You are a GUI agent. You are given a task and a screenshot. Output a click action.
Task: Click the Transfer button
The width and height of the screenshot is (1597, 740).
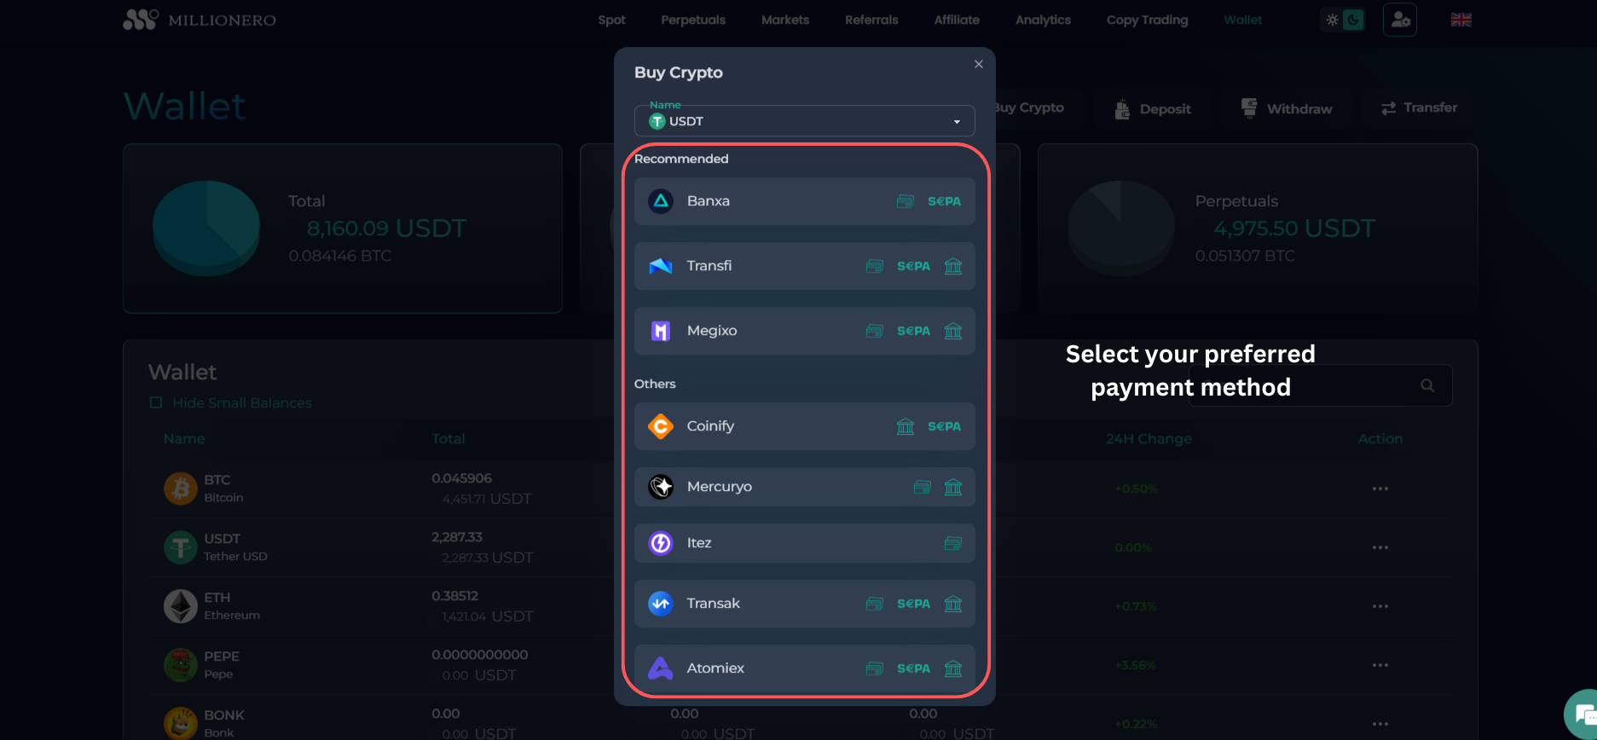tap(1419, 108)
